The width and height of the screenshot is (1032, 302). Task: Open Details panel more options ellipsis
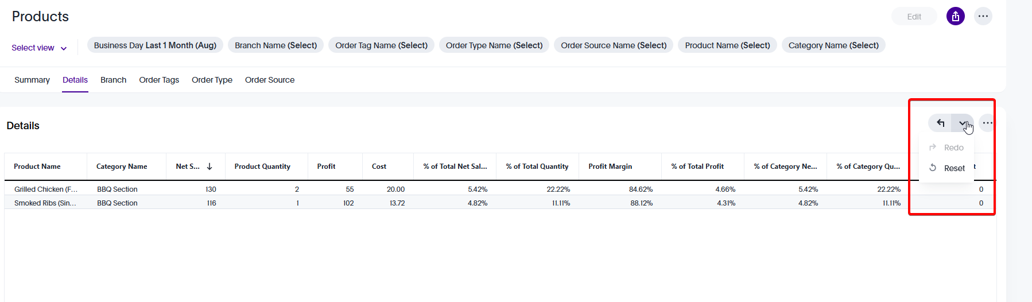point(987,123)
